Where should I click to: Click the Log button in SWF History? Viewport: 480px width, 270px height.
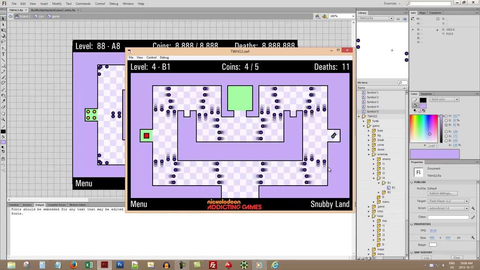click(x=426, y=258)
